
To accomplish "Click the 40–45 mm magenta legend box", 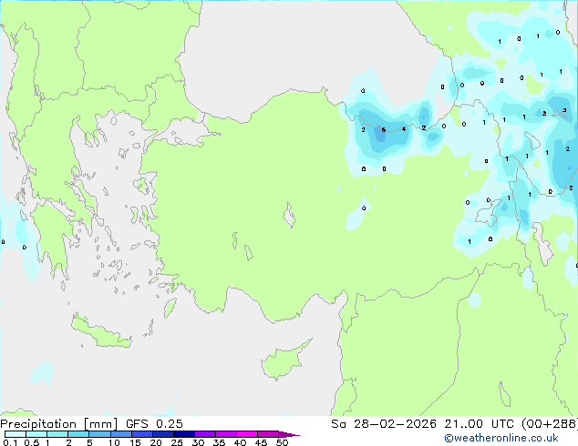I will [247, 434].
